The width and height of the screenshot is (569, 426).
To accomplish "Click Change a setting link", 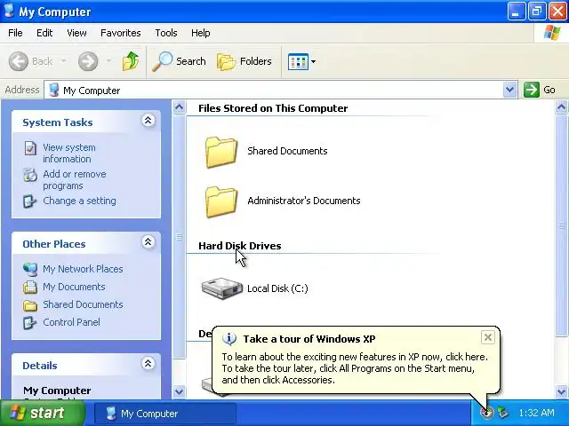I will pyautogui.click(x=79, y=201).
